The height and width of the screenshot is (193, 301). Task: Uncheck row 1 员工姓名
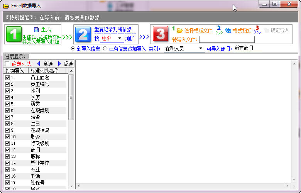(7, 78)
